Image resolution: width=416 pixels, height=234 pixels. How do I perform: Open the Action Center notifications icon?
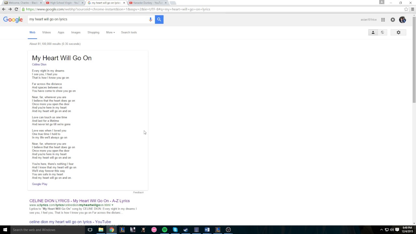(x=397, y=230)
